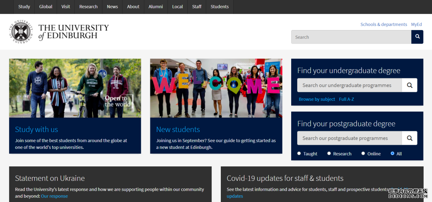Open the Staff menu item
Screen dimensions: 432x202
click(x=197, y=7)
